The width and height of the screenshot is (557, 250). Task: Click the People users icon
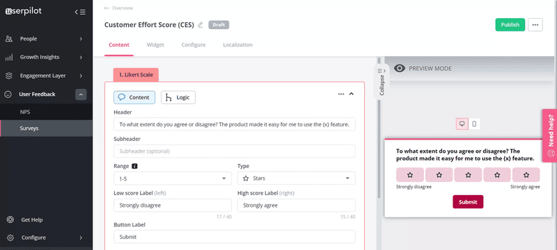point(9,39)
